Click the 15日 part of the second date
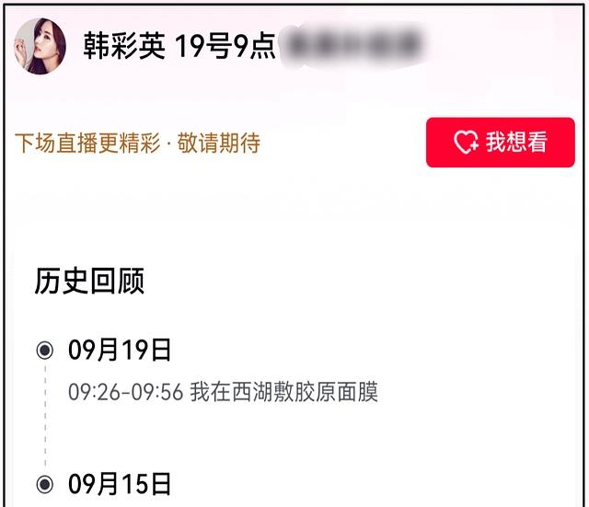Screen dimensions: 589x507 146,484
